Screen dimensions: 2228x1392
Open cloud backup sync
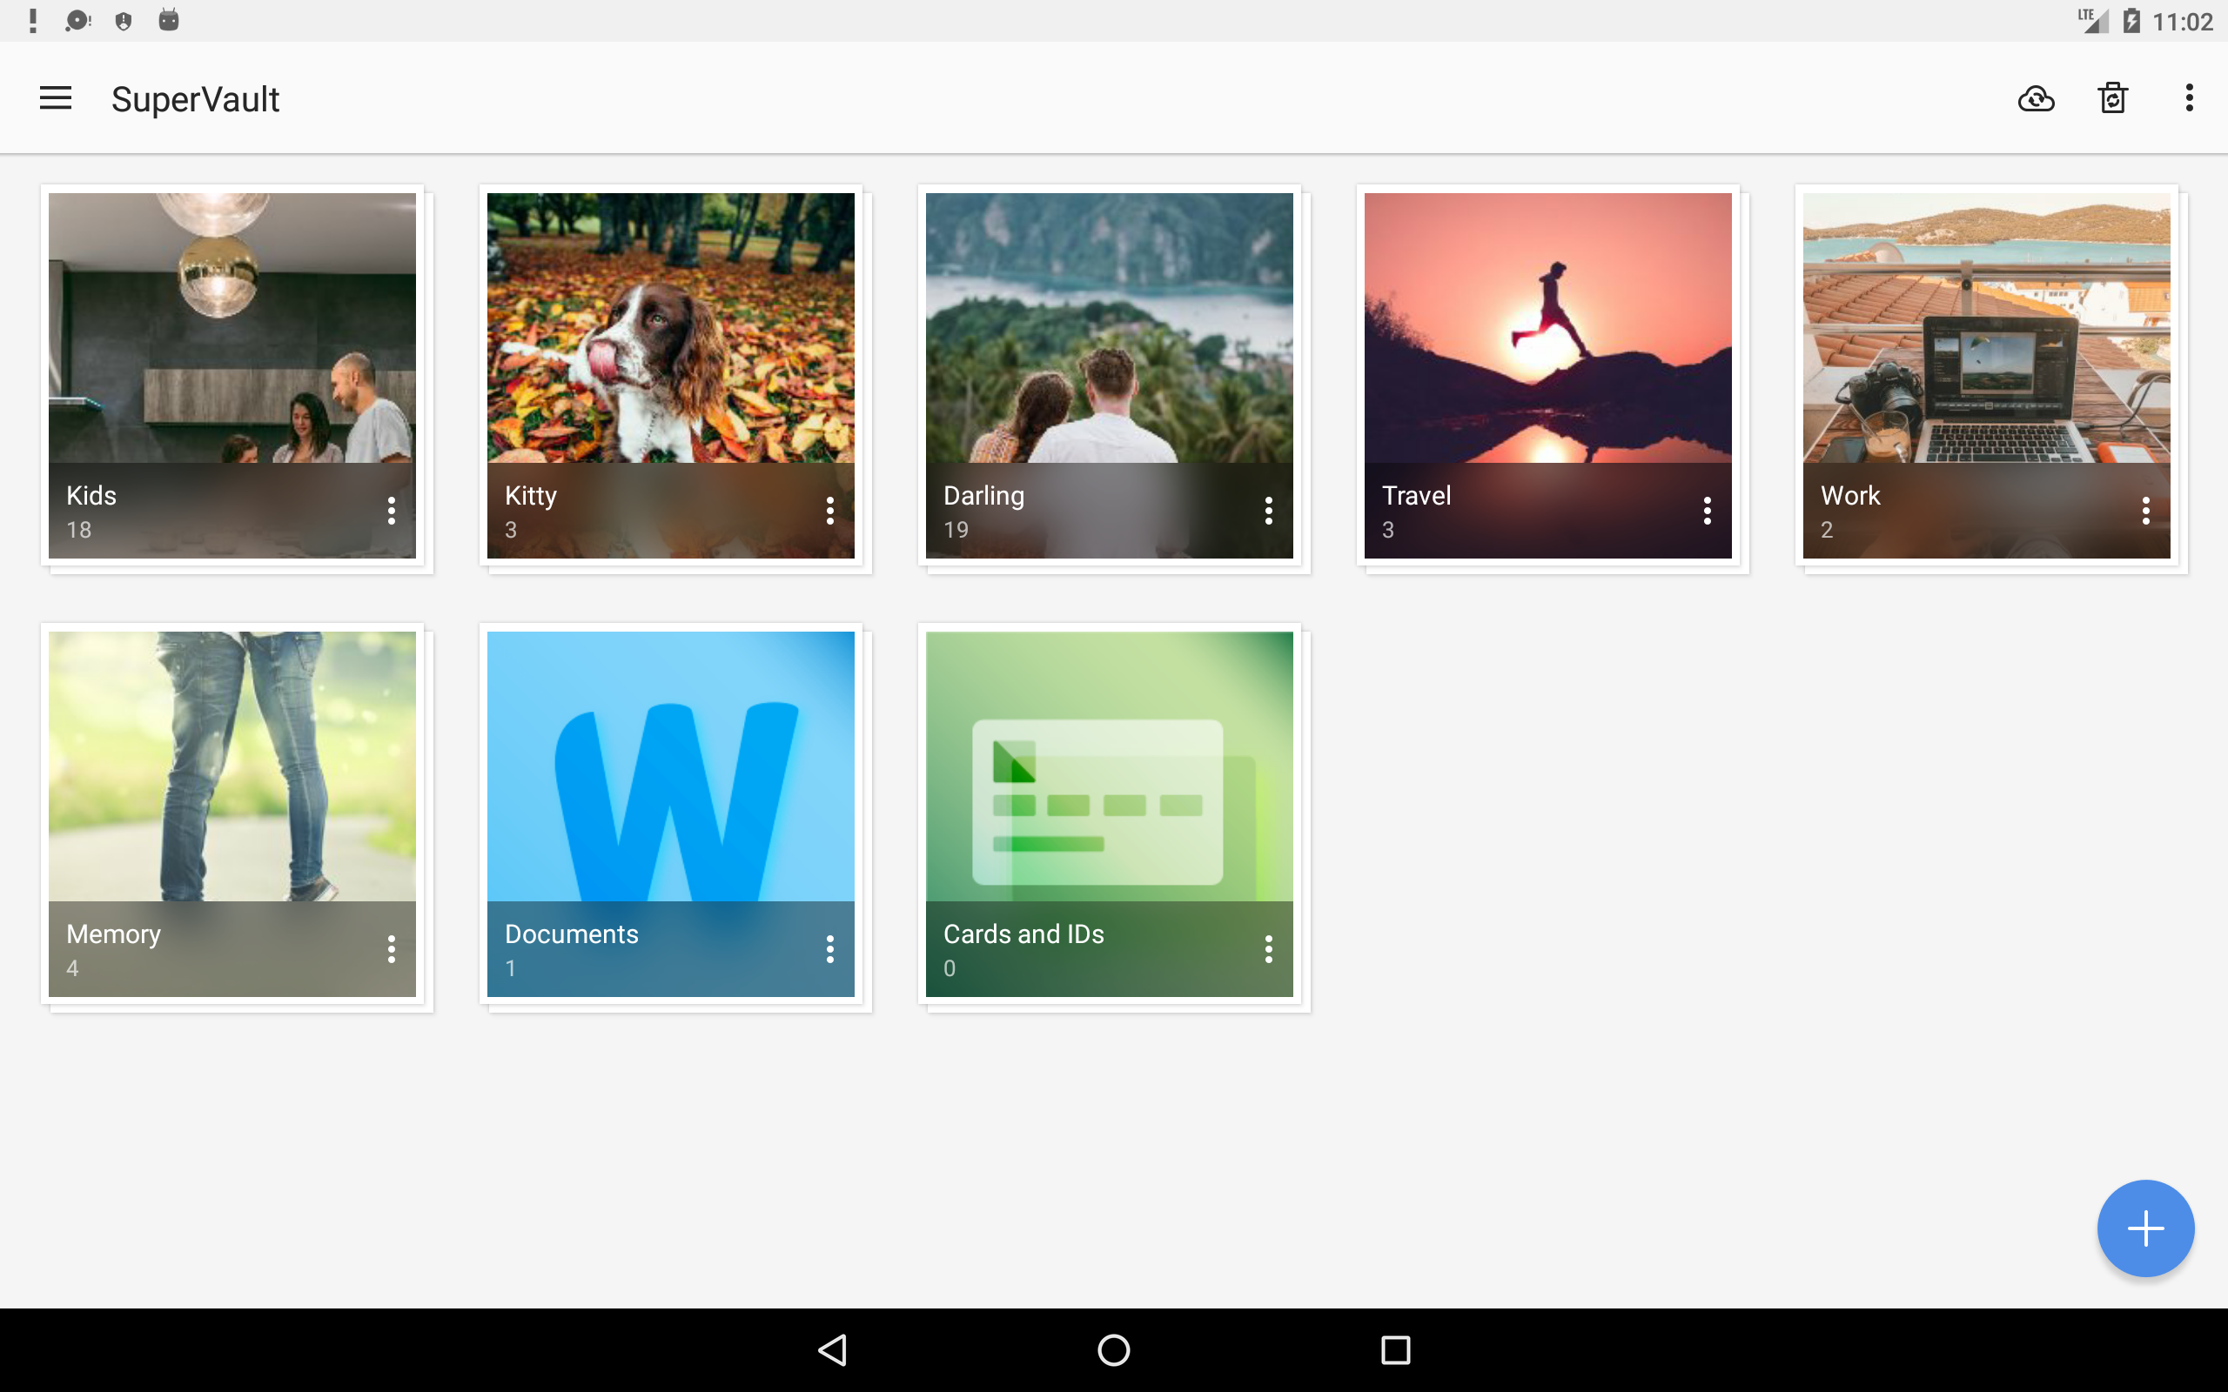coord(2036,98)
